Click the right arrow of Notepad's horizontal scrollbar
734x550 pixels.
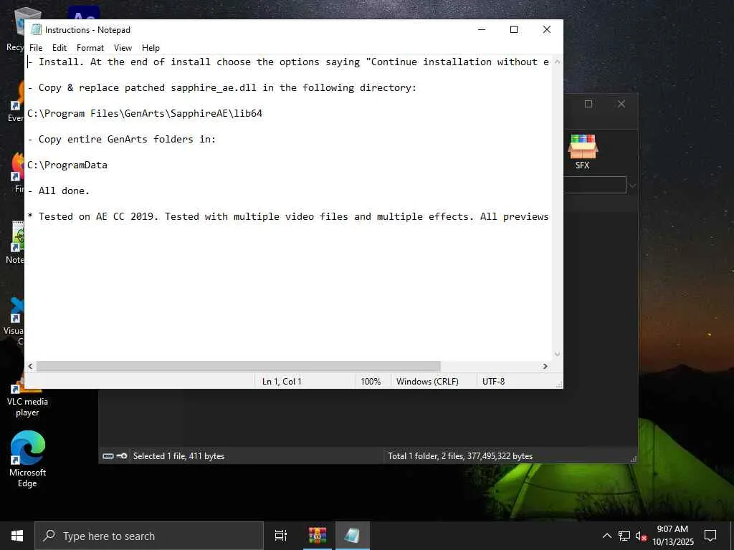click(545, 366)
